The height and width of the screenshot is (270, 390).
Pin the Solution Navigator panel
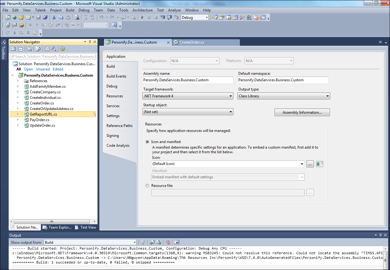90,42
